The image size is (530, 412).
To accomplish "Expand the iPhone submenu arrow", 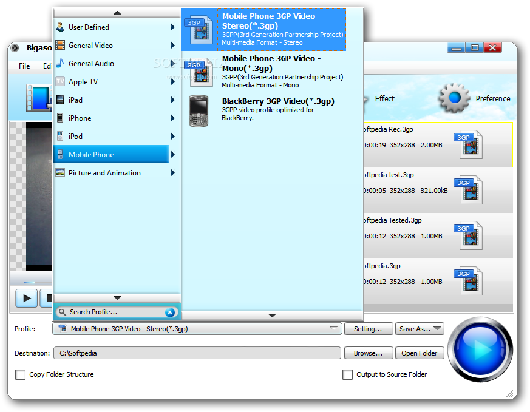I will [x=173, y=118].
